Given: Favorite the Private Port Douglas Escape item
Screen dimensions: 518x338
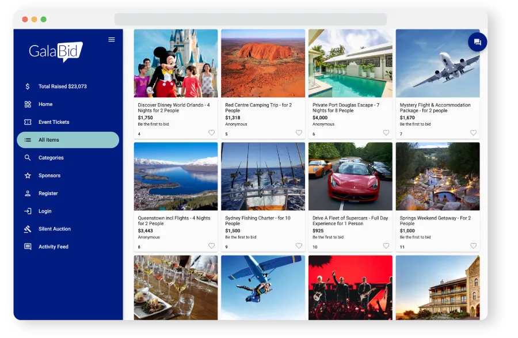Looking at the screenshot, I should click(x=386, y=133).
